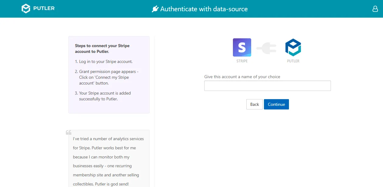The width and height of the screenshot is (383, 187).
Task: Select the 'Steps to connect your Stripe' heading
Action: (x=102, y=49)
